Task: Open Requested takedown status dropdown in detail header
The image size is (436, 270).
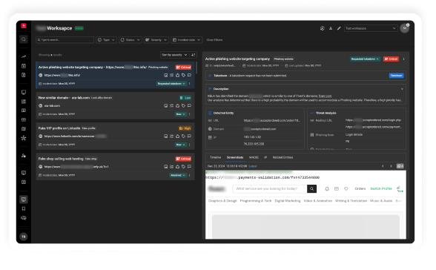Action: click(x=365, y=59)
